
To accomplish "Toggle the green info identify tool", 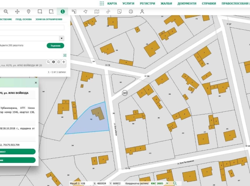I will coord(62,12).
